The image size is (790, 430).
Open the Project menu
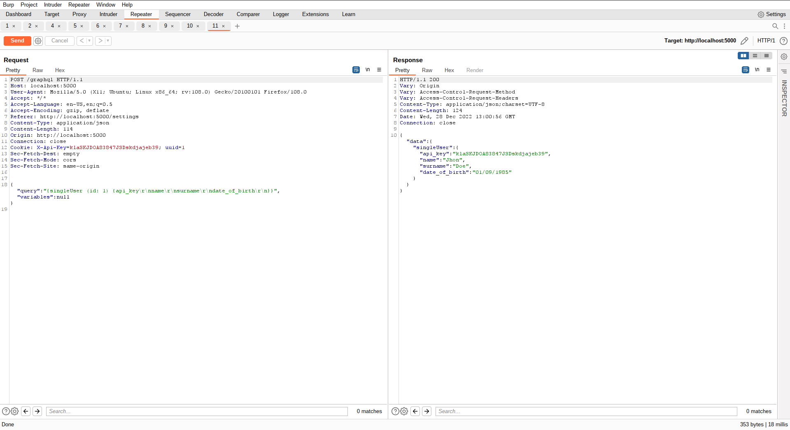(x=29, y=5)
